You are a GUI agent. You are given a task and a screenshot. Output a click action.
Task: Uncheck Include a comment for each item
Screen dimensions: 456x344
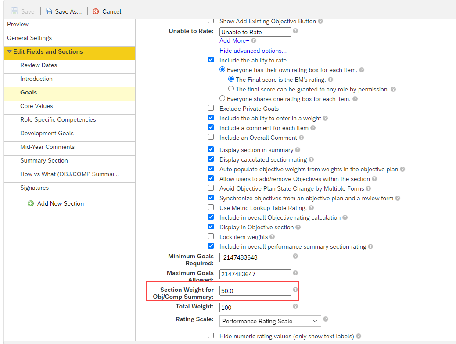(x=211, y=127)
